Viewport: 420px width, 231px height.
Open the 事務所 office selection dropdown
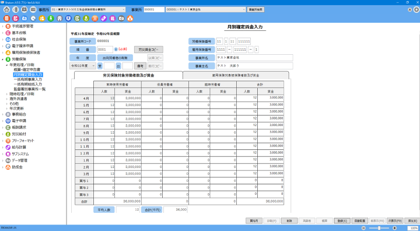(x=87, y=9)
